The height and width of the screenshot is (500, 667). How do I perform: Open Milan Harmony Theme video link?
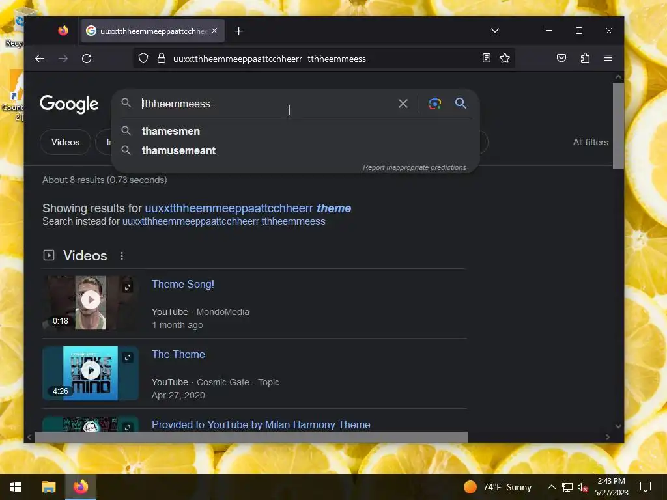(x=261, y=424)
